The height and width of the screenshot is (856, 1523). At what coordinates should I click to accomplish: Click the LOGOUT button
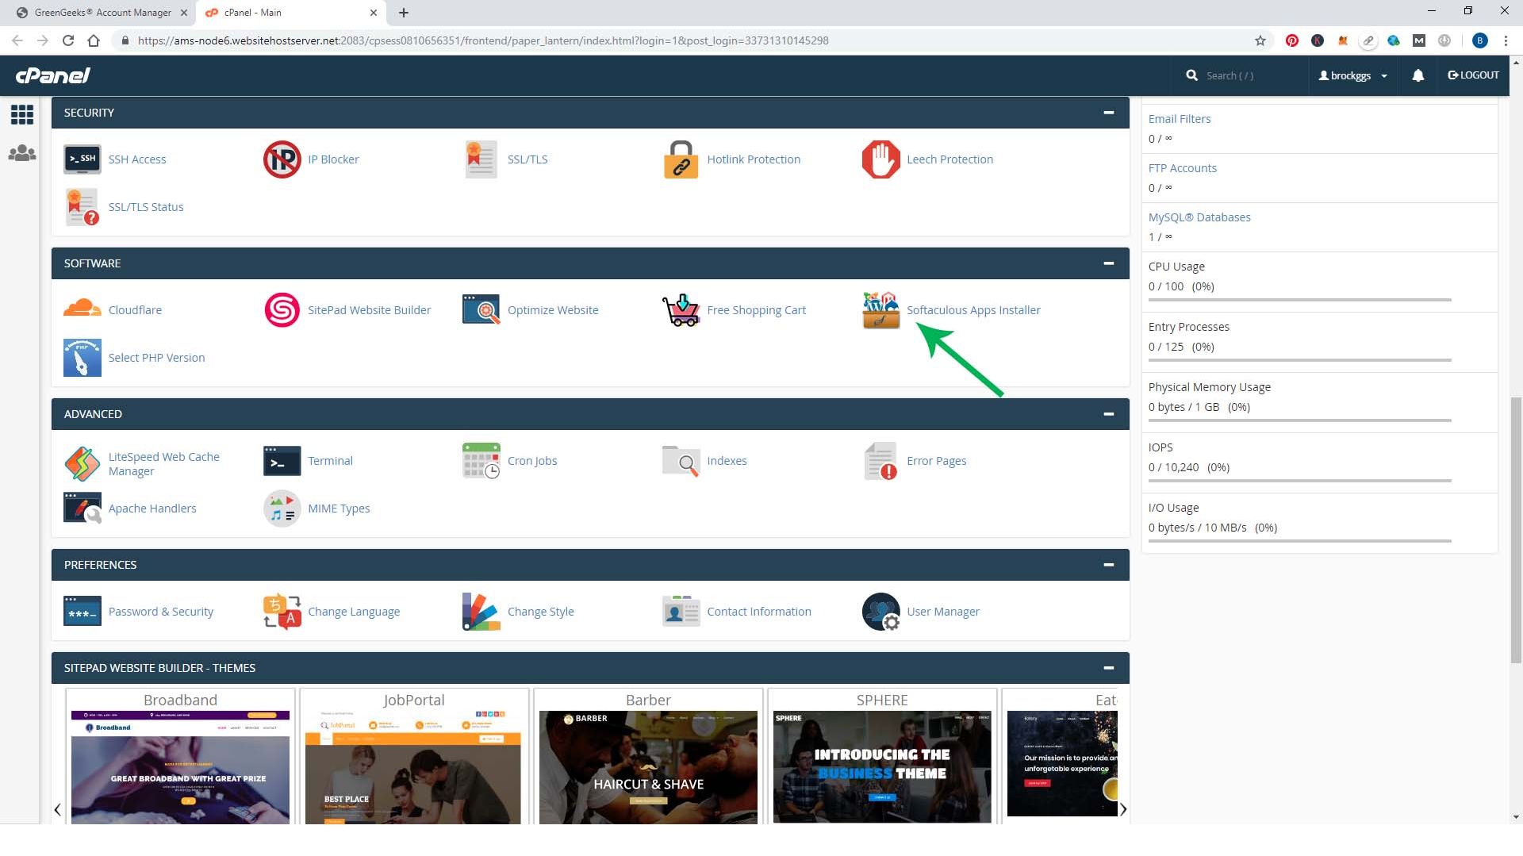[x=1473, y=75]
